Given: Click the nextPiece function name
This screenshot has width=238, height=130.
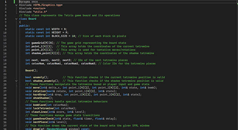Looking at the screenshot, I should (x=40, y=122).
